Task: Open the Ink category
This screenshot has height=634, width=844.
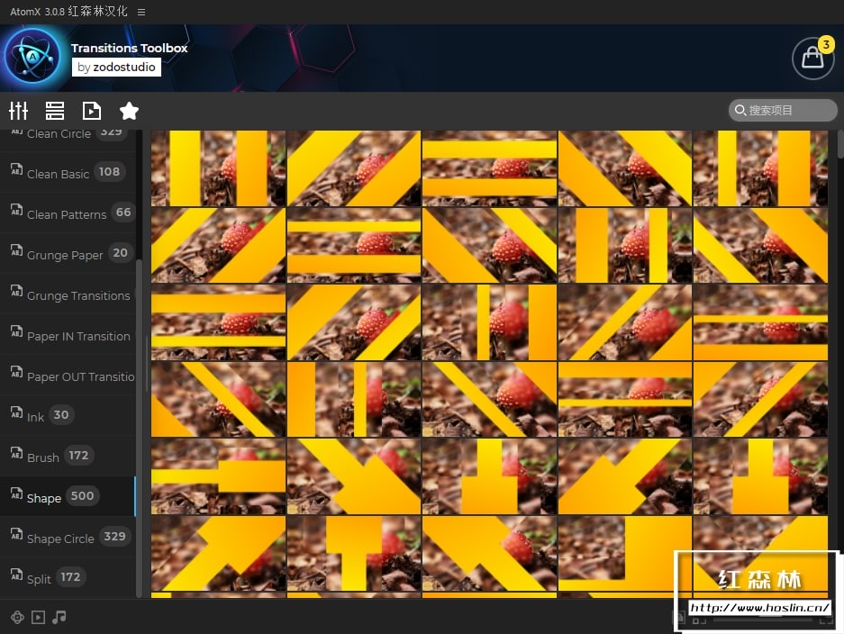Action: [x=68, y=415]
